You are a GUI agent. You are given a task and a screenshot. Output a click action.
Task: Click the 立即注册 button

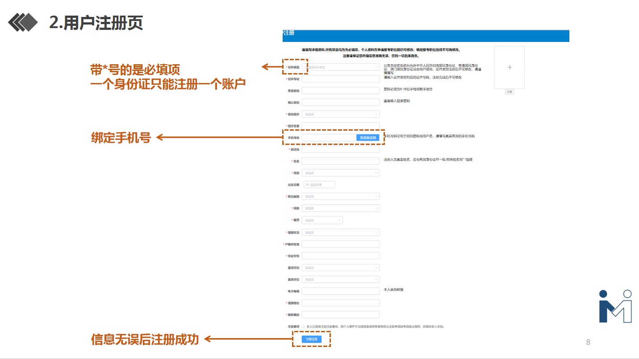(311, 339)
